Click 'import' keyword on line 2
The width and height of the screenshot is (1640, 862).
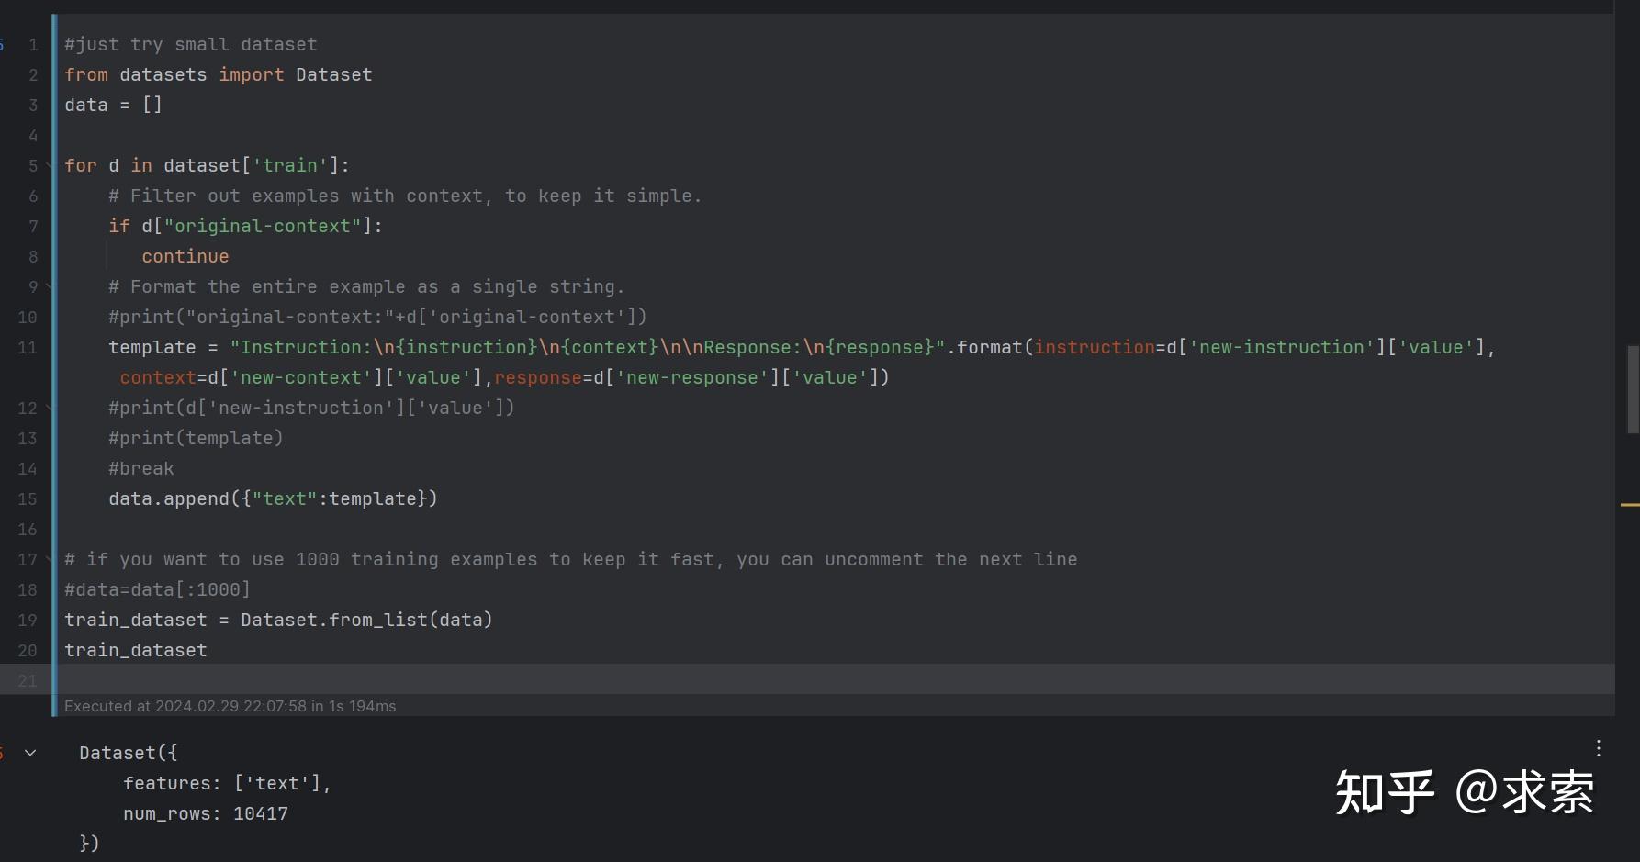[252, 74]
